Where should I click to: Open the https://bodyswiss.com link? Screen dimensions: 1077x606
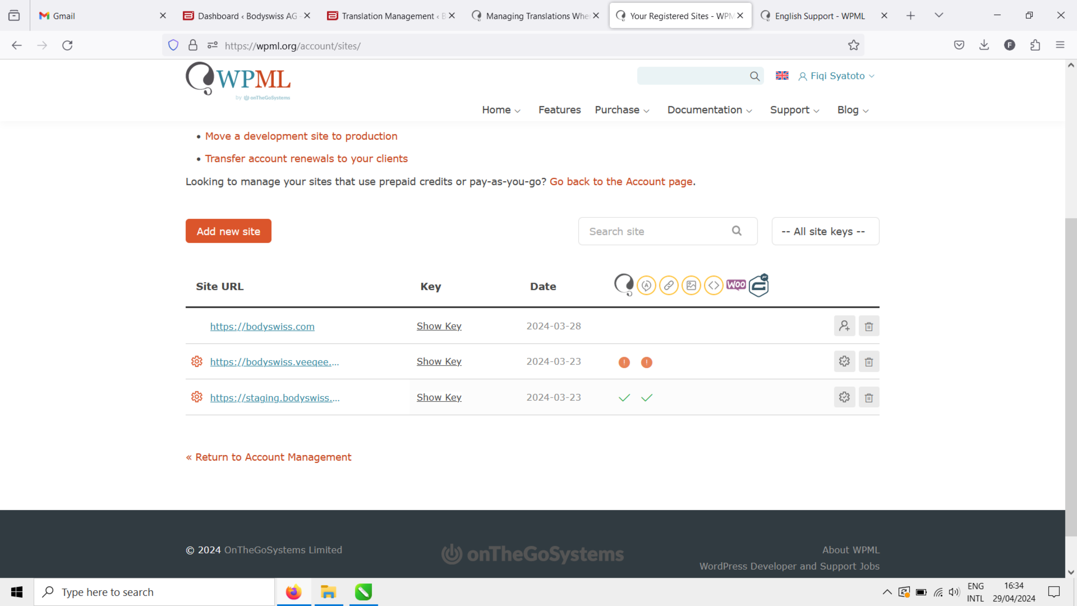pyautogui.click(x=262, y=327)
